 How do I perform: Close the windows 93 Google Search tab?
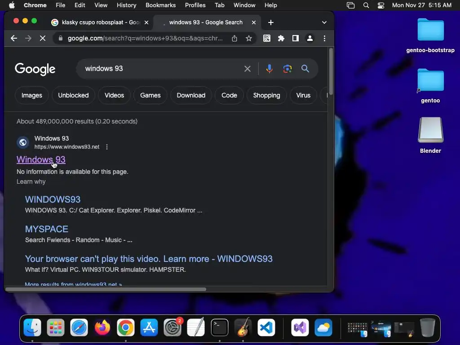[254, 22]
